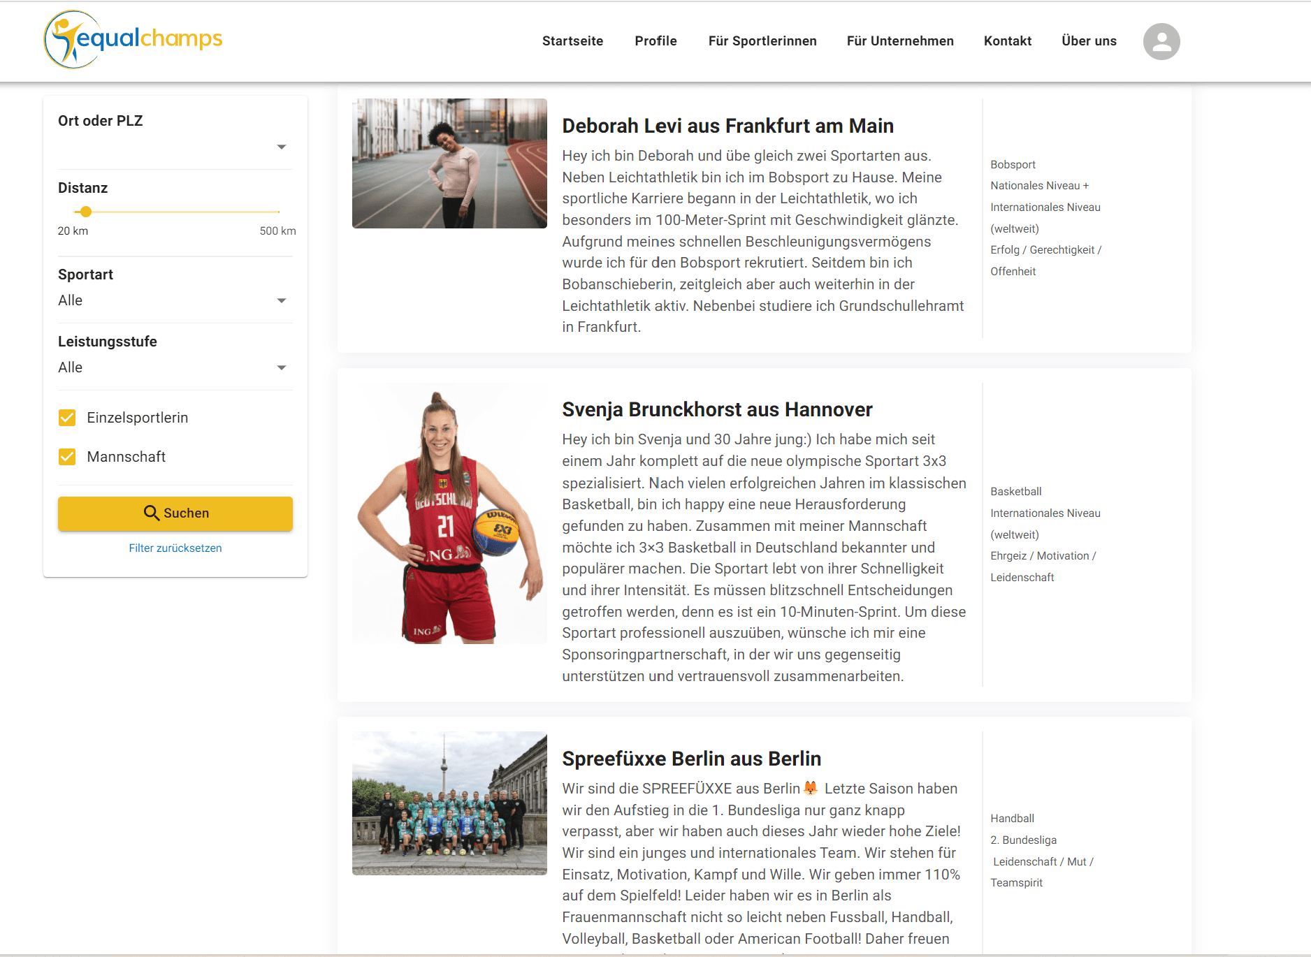
Task: Click the Nationales Niveau + text
Action: pos(1039,186)
